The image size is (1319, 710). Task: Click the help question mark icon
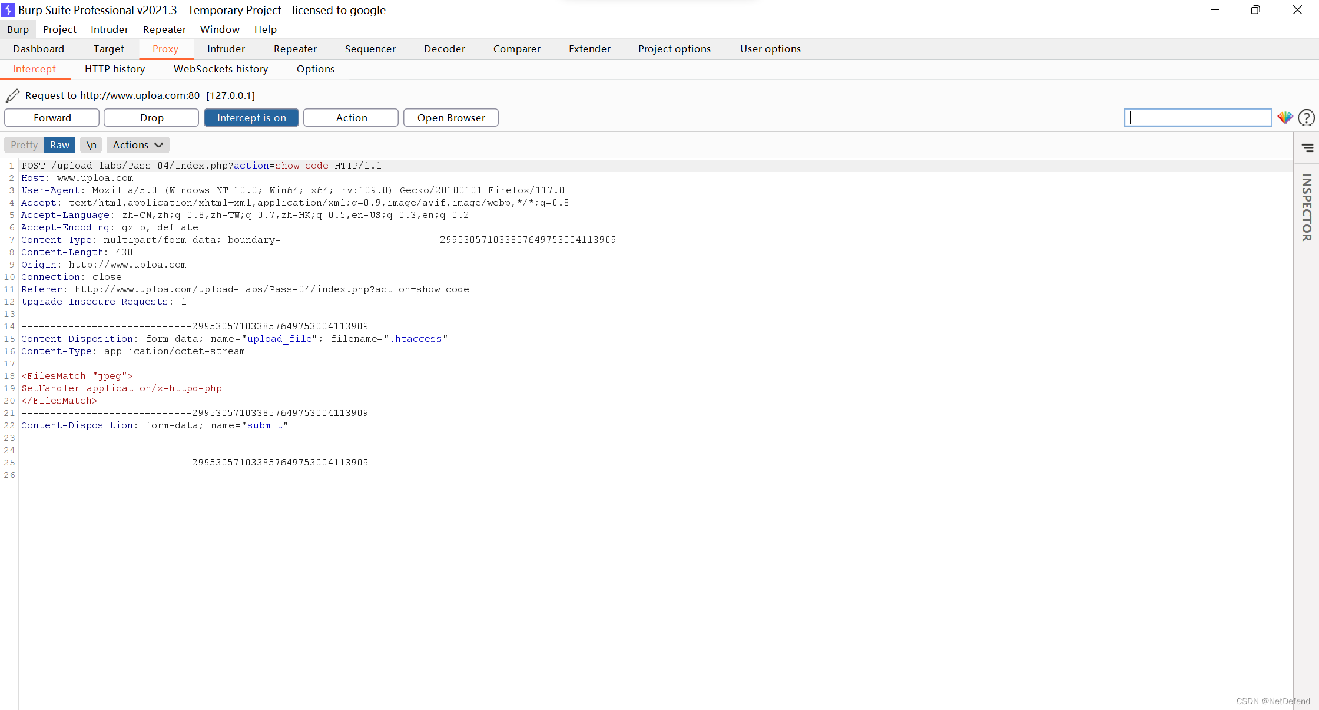[x=1306, y=118]
